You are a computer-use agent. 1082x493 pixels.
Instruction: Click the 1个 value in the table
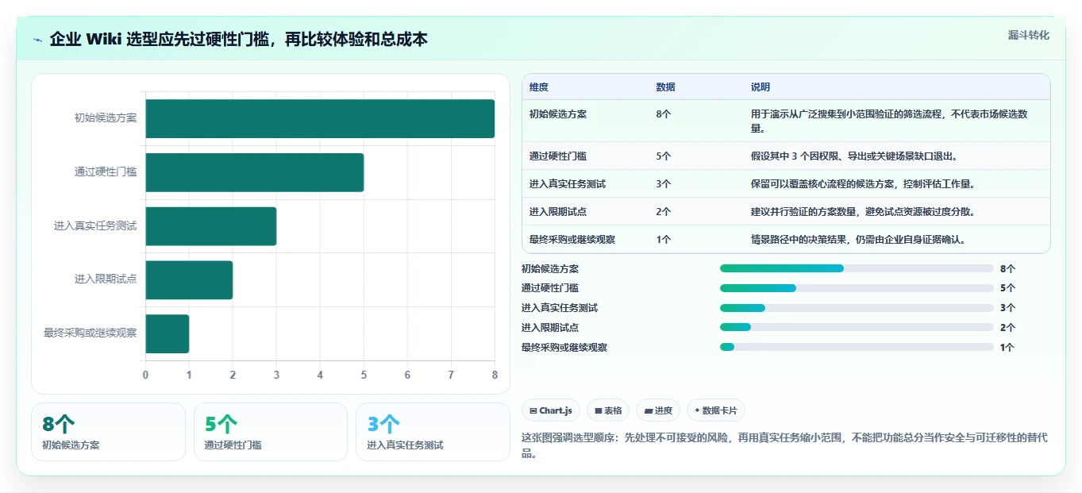(x=664, y=240)
